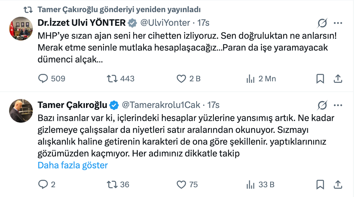
Task: View analytics of the 33 B views post
Action: (x=251, y=184)
